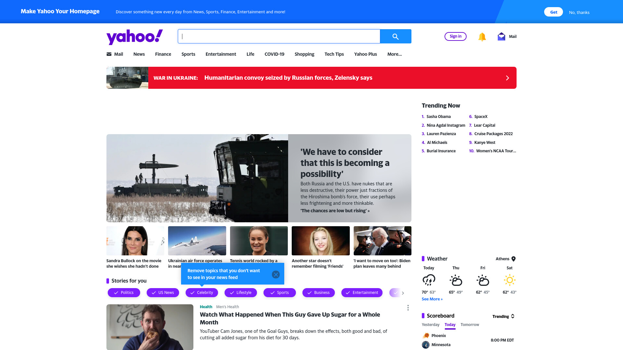The width and height of the screenshot is (623, 350).
Task: Open Entertainment in the top navigation
Action: click(x=221, y=54)
